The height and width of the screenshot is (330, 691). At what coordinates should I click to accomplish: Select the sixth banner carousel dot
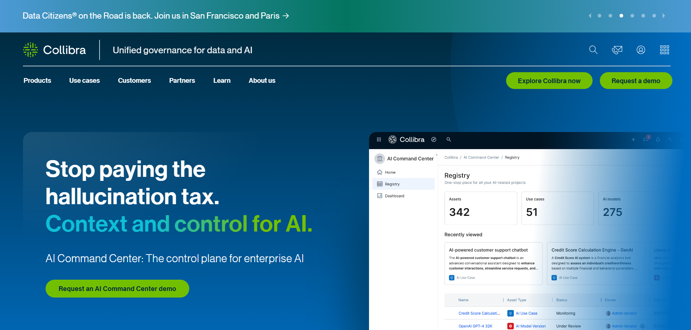point(654,16)
